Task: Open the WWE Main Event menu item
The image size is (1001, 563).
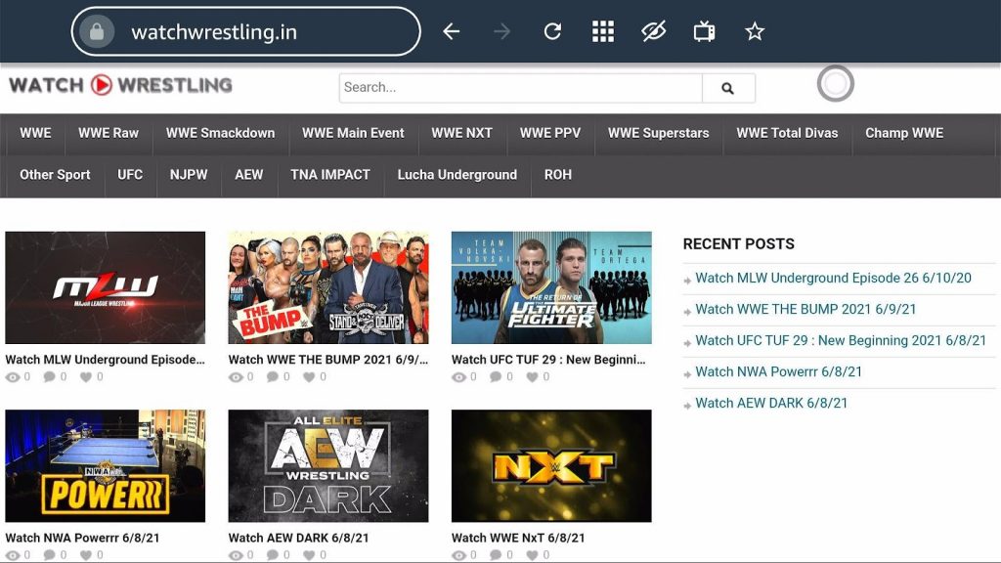Action: coord(353,133)
